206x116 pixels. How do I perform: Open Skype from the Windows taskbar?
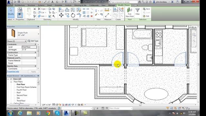coord(57,113)
